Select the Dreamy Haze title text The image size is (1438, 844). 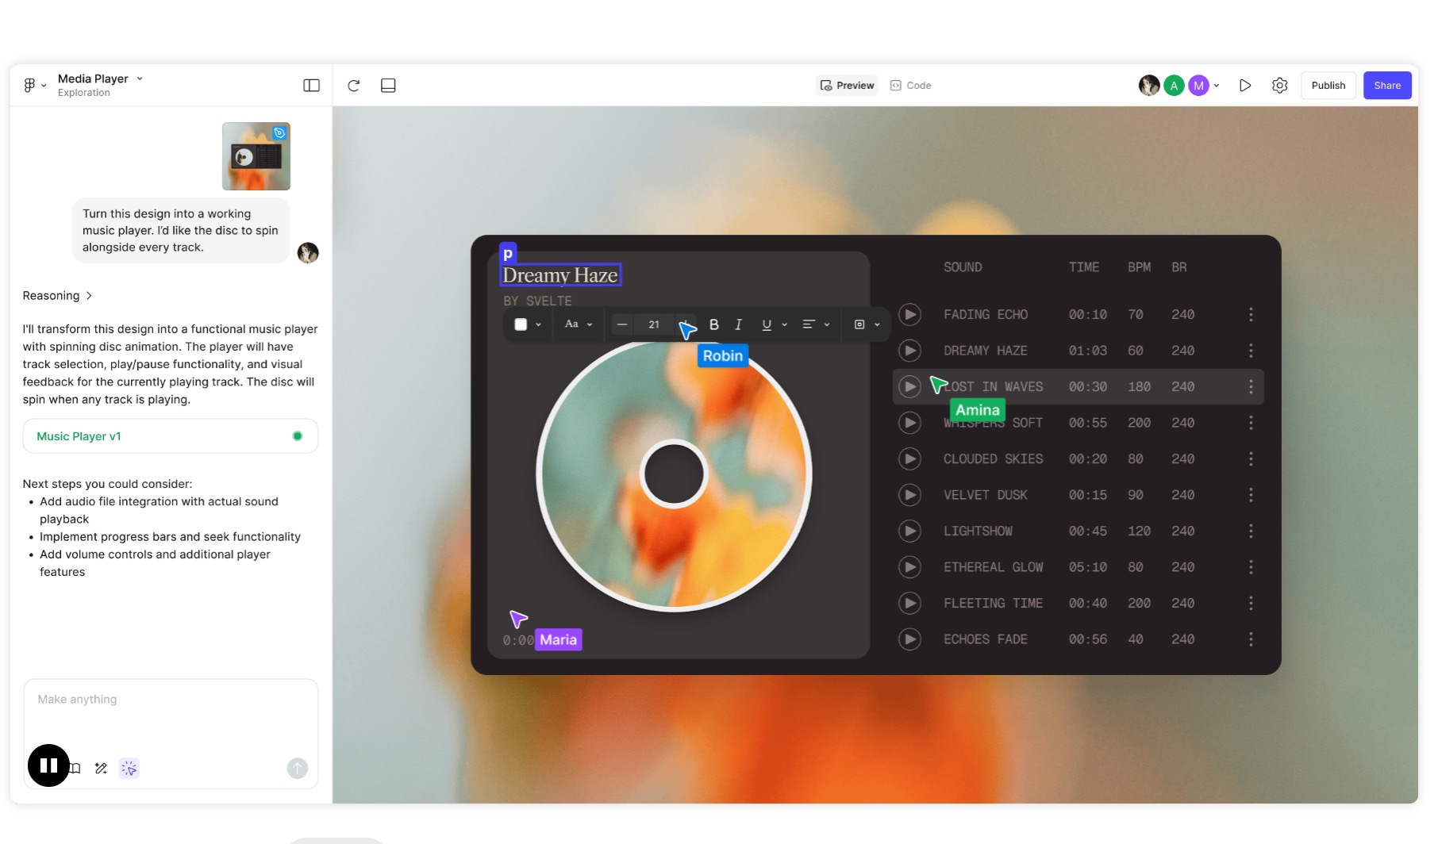(x=560, y=275)
